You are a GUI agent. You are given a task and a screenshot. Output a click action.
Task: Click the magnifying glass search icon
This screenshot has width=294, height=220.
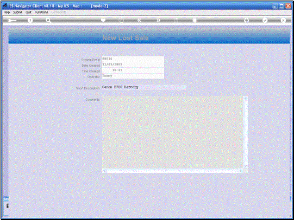pyautogui.click(x=48, y=21)
